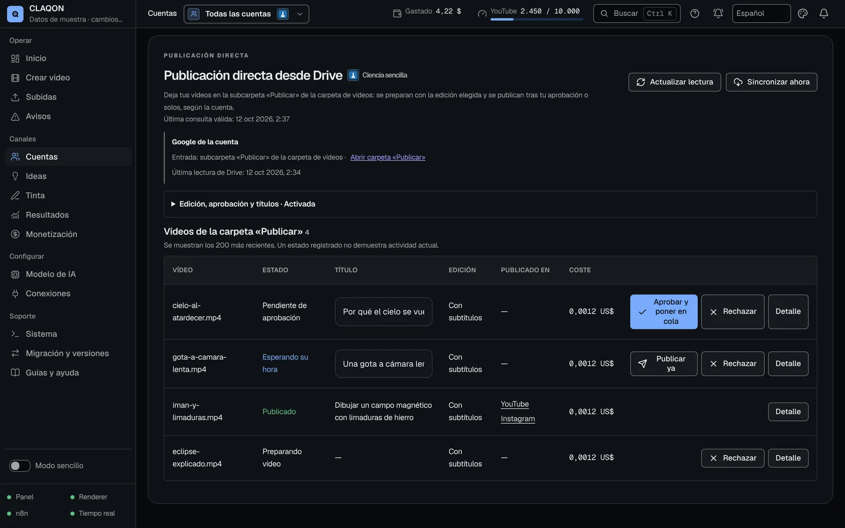
Task: Click the Ciencia sencilla channel avatar icon
Action: 353,76
